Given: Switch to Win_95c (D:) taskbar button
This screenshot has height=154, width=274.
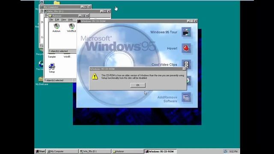Looking at the screenshot, I should coord(95,151).
